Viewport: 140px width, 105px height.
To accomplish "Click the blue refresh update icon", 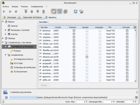I will pos(75,11).
